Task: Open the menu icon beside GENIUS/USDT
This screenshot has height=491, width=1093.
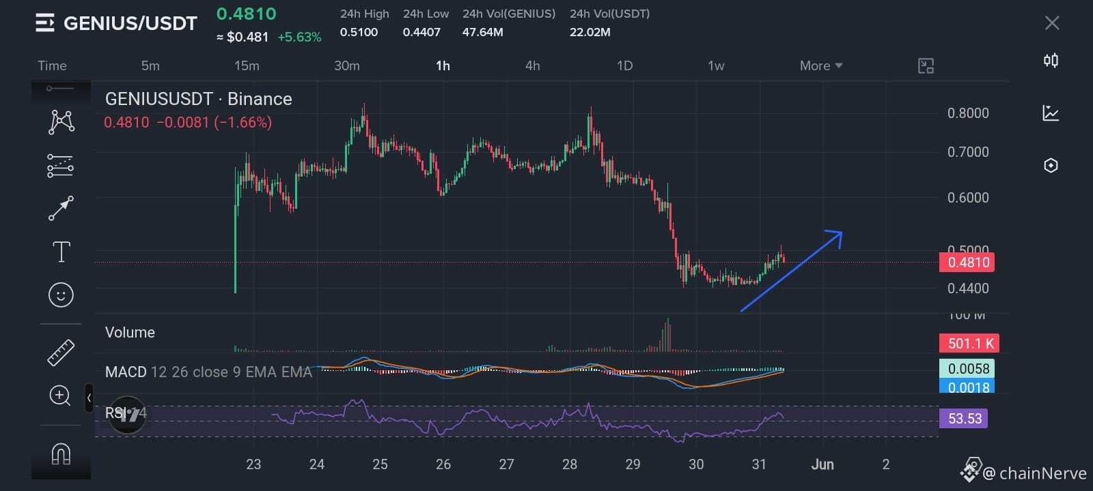Action: pos(44,23)
